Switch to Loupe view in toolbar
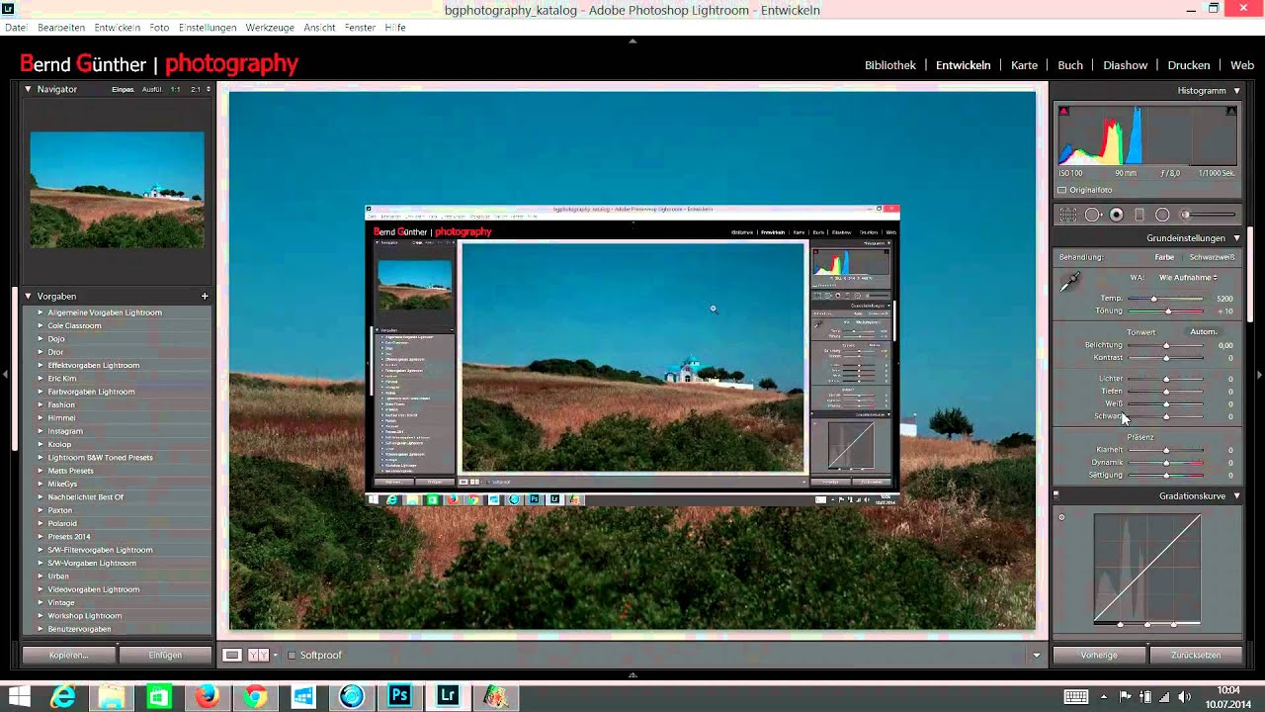This screenshot has width=1265, height=712. (232, 655)
